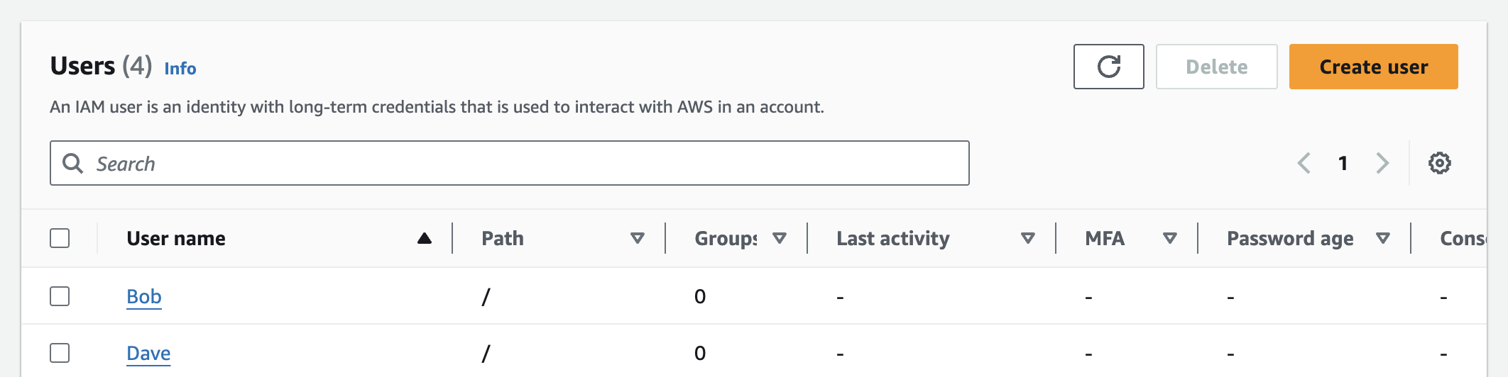Sort by Last activity column arrow
This screenshot has height=377, width=1508.
[x=1027, y=238]
